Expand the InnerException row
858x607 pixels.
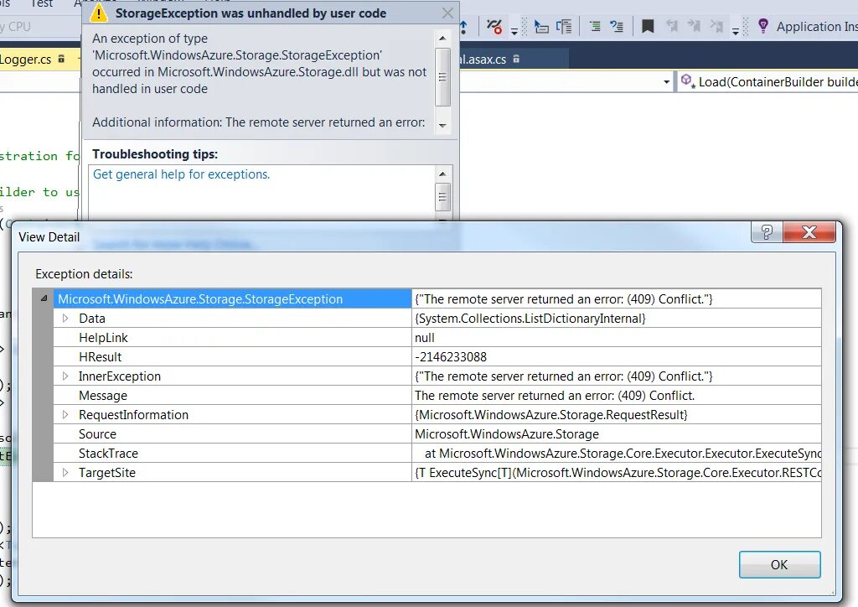pos(65,376)
